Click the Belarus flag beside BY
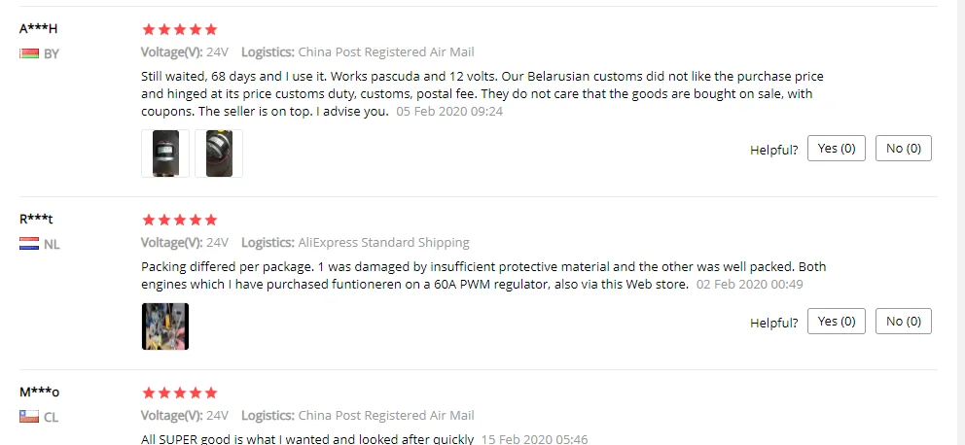The width and height of the screenshot is (965, 445). point(29,53)
